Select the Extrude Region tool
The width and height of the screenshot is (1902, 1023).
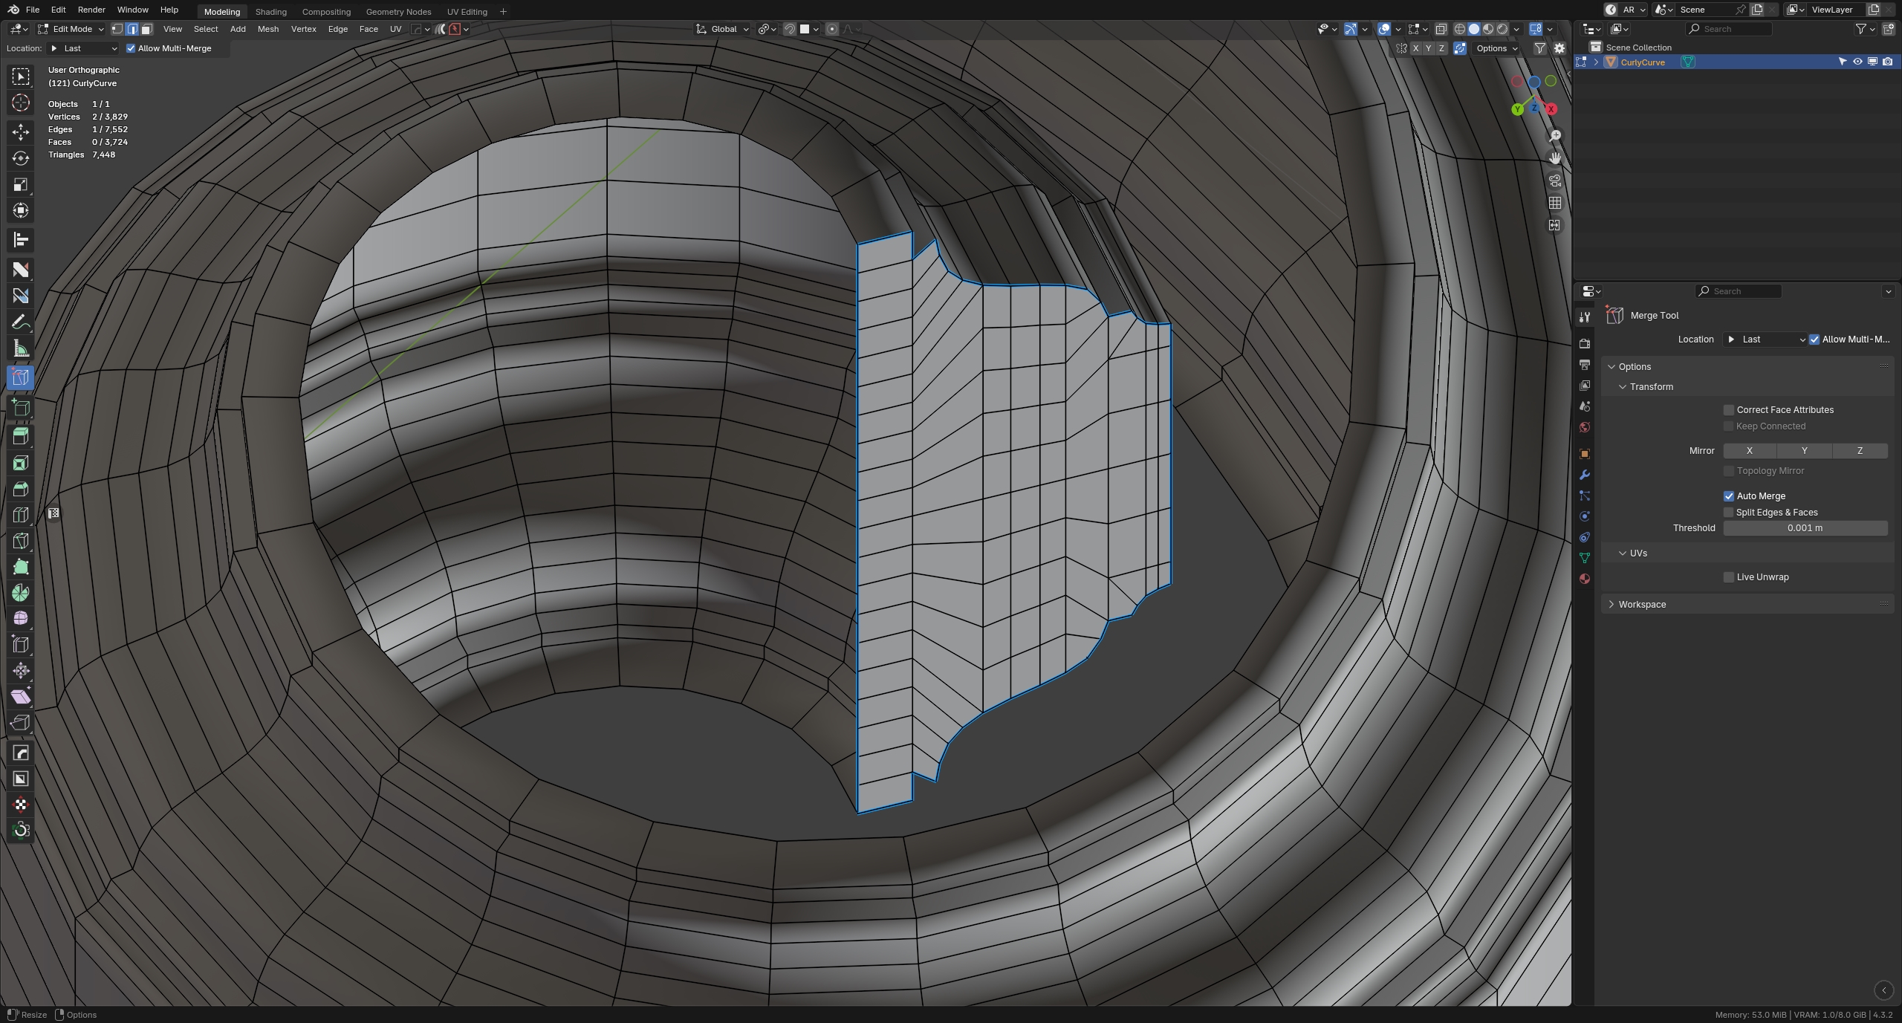pyautogui.click(x=21, y=437)
